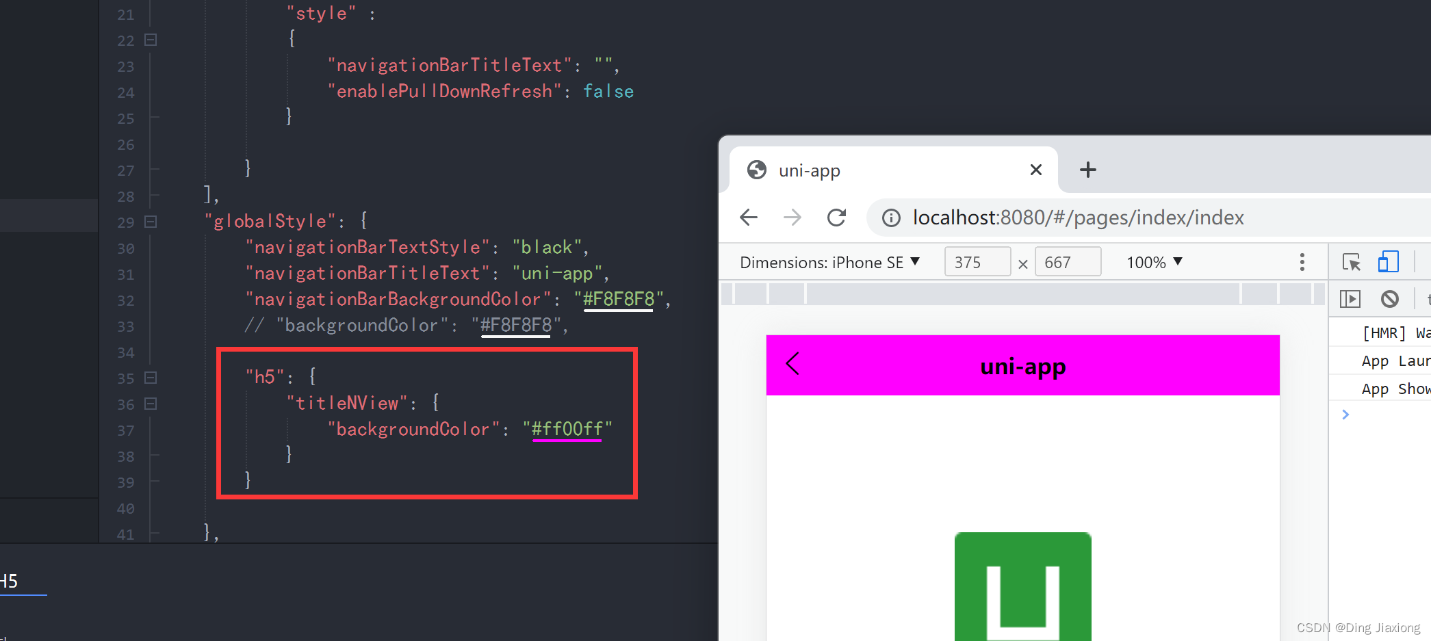Click the browser forward arrow
The height and width of the screenshot is (641, 1431).
792,218
